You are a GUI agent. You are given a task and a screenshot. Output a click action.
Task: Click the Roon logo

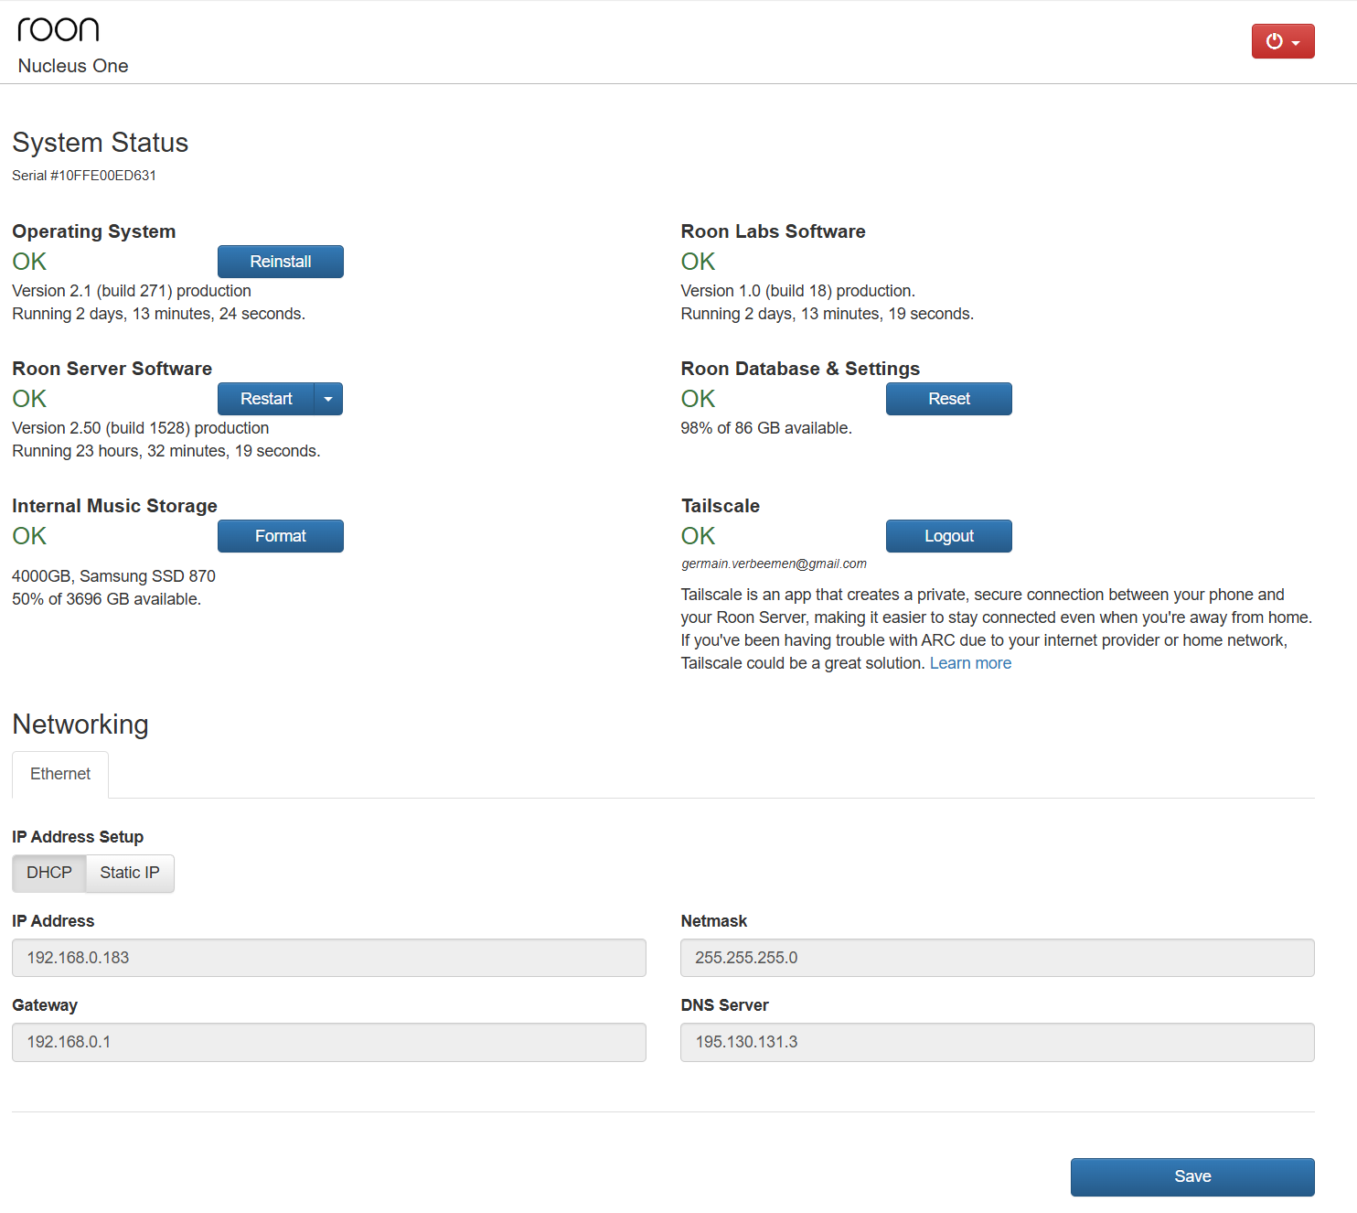coord(59,29)
